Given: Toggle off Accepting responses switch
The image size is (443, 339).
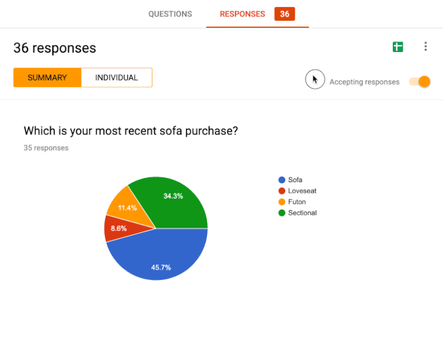Looking at the screenshot, I should [420, 82].
